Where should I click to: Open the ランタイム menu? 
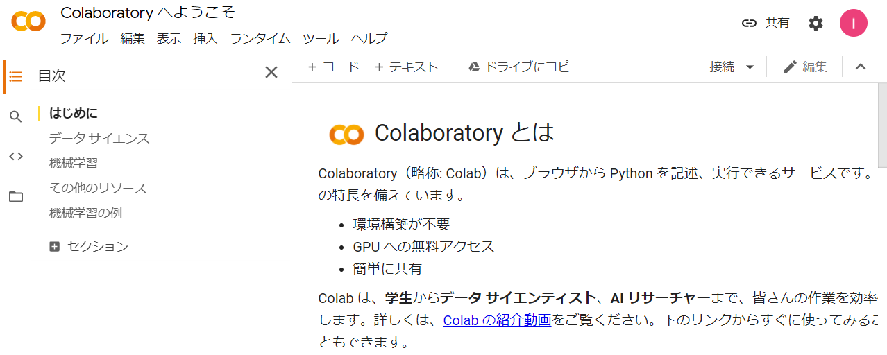click(x=260, y=38)
